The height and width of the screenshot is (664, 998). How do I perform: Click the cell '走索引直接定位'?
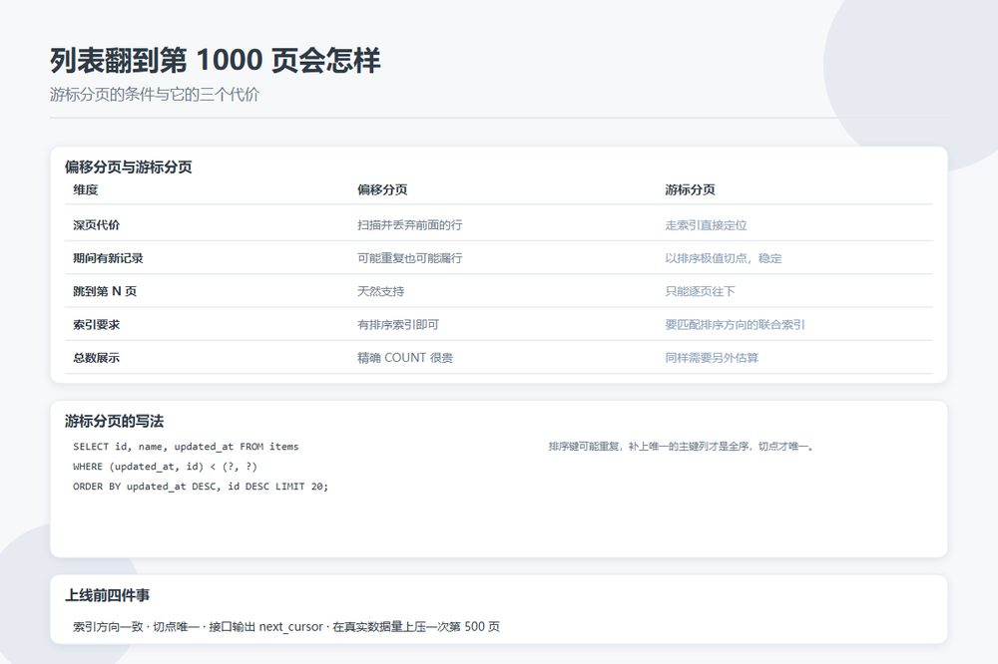pyautogui.click(x=706, y=225)
